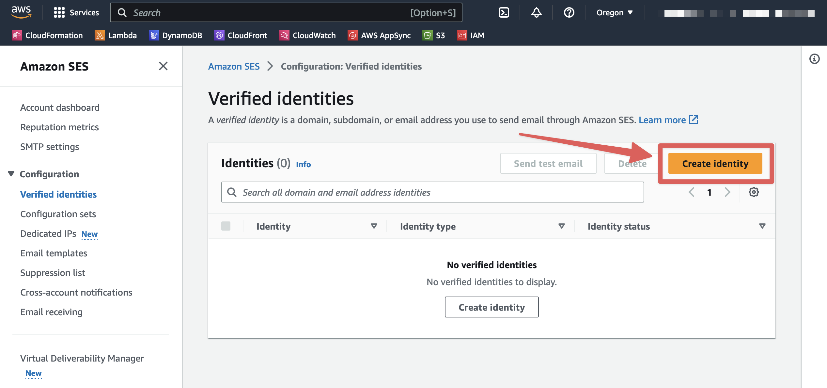Open the help question mark menu

(569, 12)
